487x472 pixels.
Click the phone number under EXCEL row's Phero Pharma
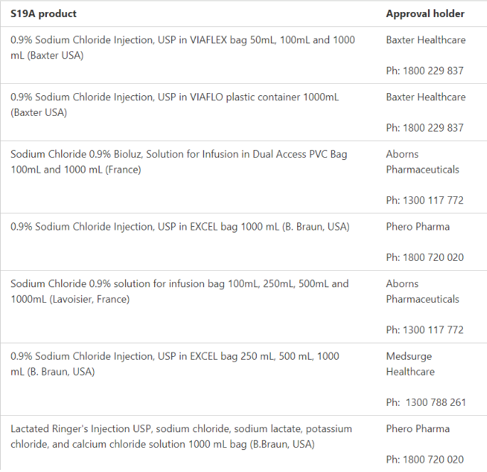point(424,257)
